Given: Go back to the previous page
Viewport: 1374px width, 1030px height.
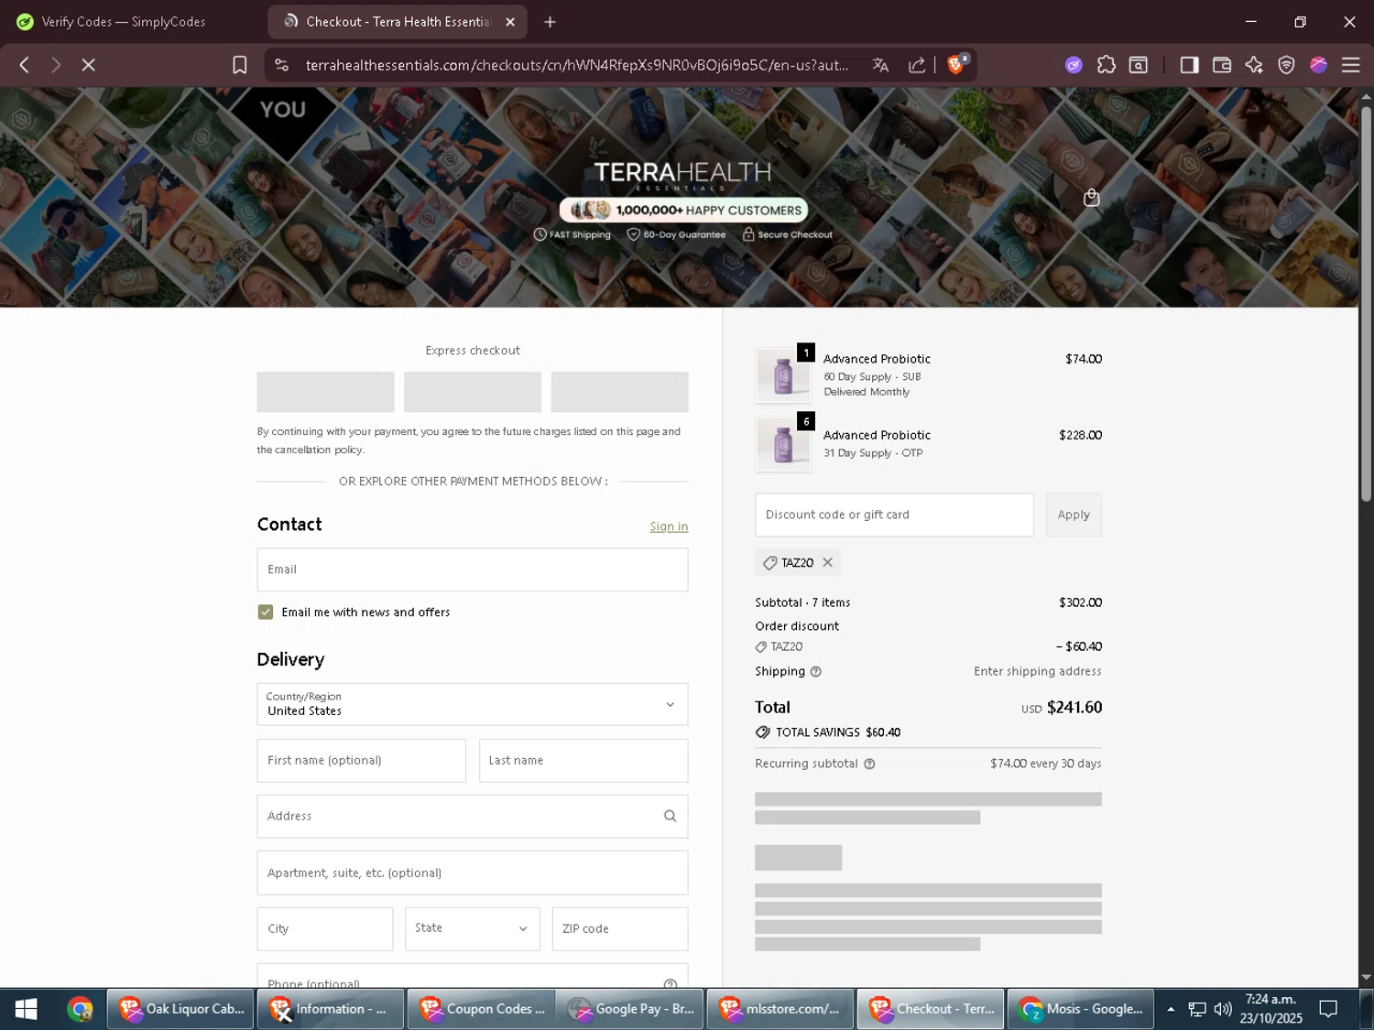Looking at the screenshot, I should click(25, 65).
